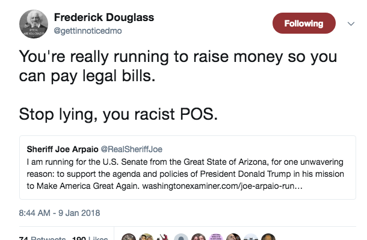Image resolution: width=367 pixels, height=240 pixels.
Task: Click the 8:44 AM - 9 Jan 2018 timestamp
Action: click(60, 213)
